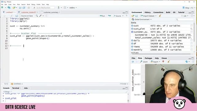Open the Terminal tab

click(x=16, y=88)
